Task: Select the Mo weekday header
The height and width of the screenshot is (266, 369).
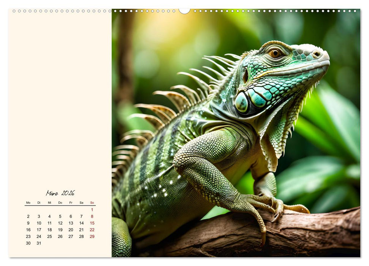Action: click(28, 203)
